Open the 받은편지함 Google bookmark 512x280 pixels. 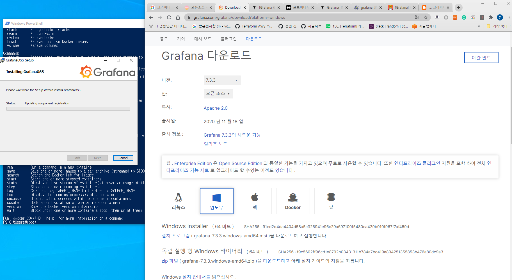point(211,26)
